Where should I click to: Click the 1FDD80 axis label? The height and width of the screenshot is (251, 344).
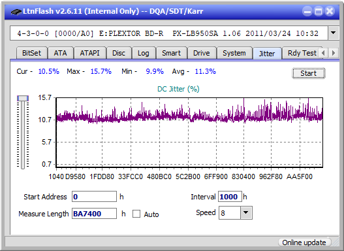[102, 176]
